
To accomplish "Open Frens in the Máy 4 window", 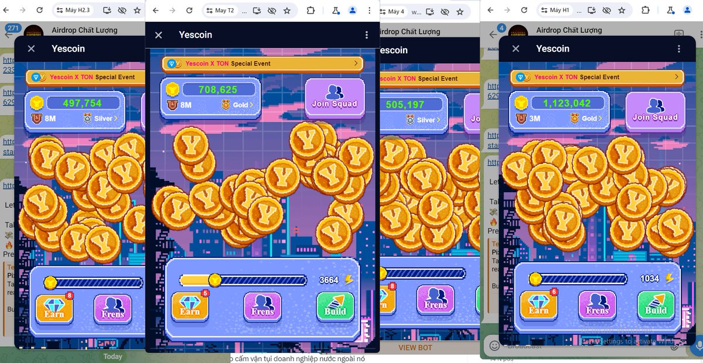I will pyautogui.click(x=435, y=300).
